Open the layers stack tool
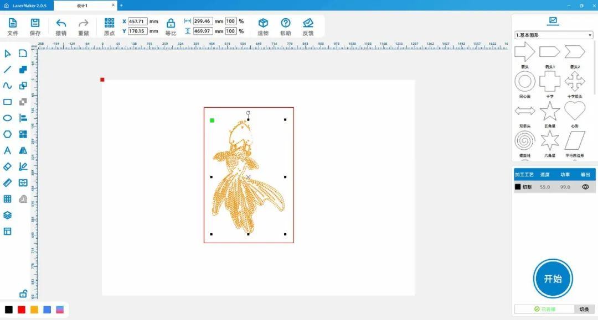The width and height of the screenshot is (598, 320). click(8, 215)
